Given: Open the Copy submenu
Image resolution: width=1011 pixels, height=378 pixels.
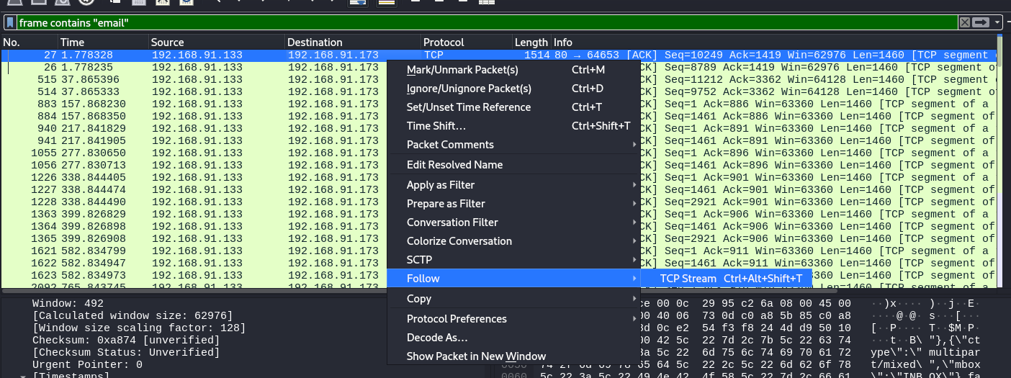Looking at the screenshot, I should tap(419, 299).
